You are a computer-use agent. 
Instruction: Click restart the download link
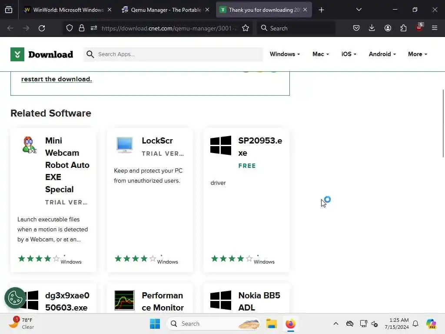[x=56, y=79]
